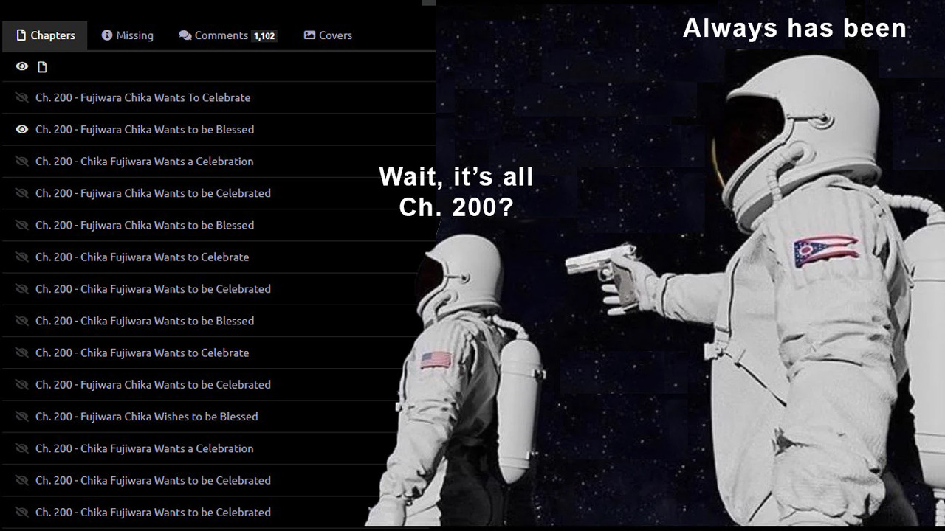Switch to the Covers tab
This screenshot has height=531, width=945.
click(328, 35)
